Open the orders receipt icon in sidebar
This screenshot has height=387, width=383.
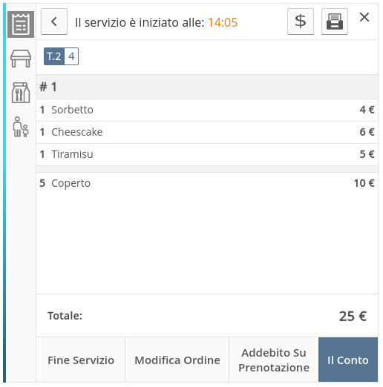(x=21, y=24)
